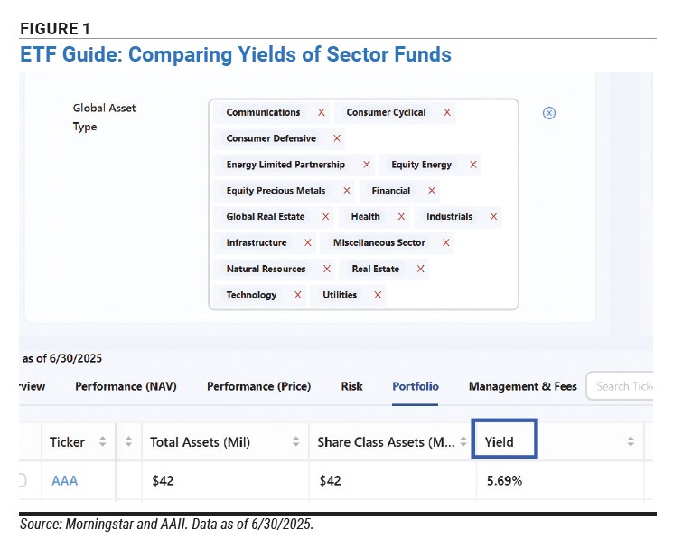Sort by Total Assets (Mil) column
Screen dimensions: 673x549
point(295,441)
